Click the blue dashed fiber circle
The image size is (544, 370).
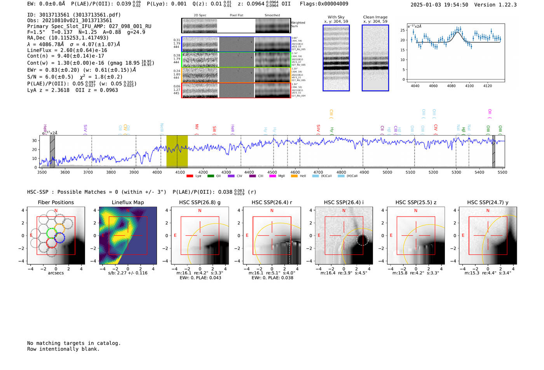click(59, 238)
